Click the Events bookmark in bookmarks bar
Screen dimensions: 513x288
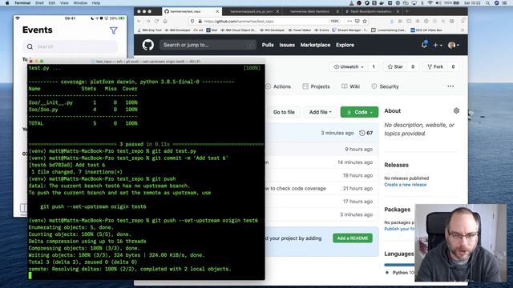point(321,30)
